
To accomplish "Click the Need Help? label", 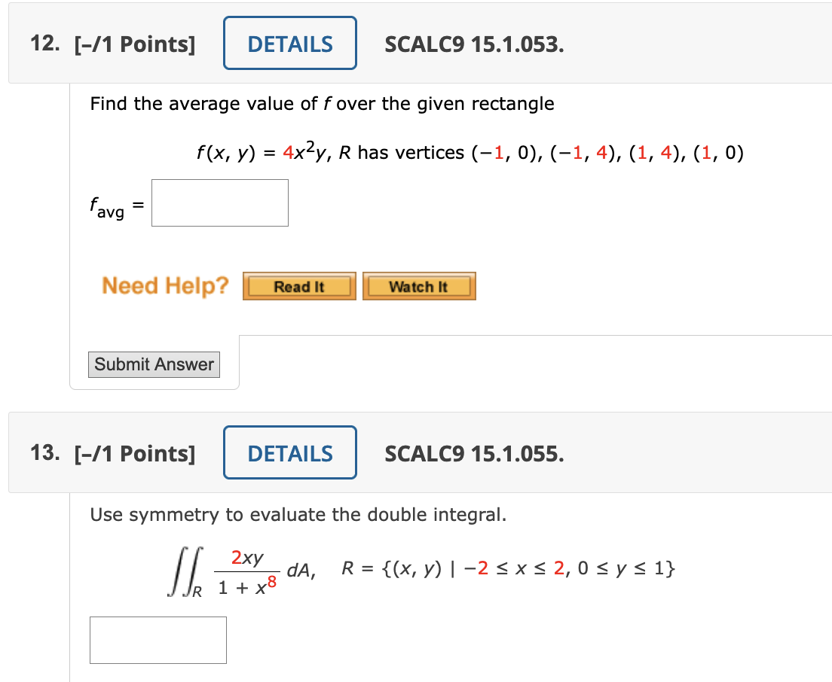I will [x=164, y=285].
